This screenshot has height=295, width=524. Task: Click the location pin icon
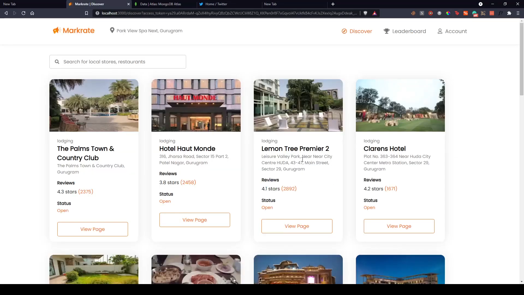pos(112,30)
